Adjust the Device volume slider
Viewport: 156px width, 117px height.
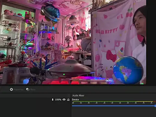tap(114, 106)
